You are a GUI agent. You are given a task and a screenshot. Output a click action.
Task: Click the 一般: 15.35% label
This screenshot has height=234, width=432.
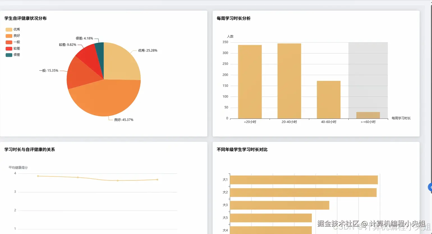click(49, 71)
